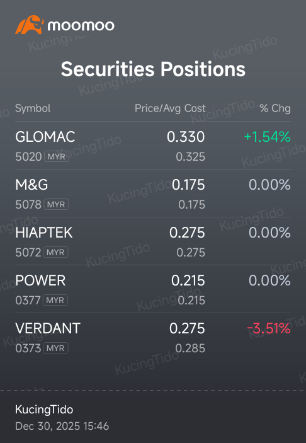Select the MYR badge beside HIAPTEK 5072
Image resolution: width=306 pixels, height=443 pixels.
pos(55,252)
